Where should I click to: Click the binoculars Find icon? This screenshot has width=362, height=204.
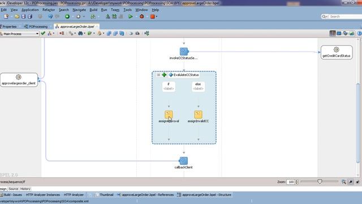[x=80, y=33]
